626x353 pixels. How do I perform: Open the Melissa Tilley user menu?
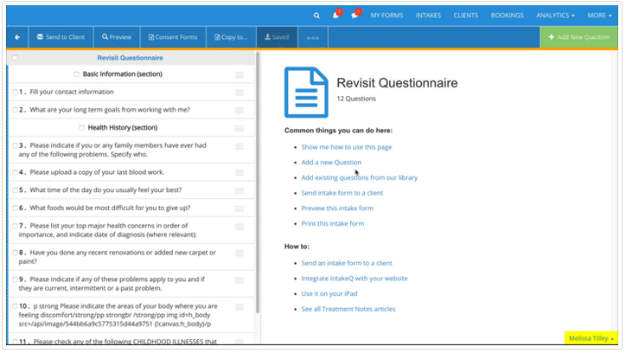coord(591,338)
